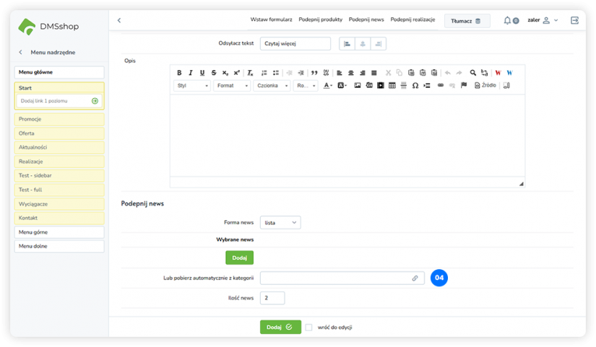Expand the Forma news select box
Image resolution: width=596 pixels, height=347 pixels.
[x=280, y=223]
